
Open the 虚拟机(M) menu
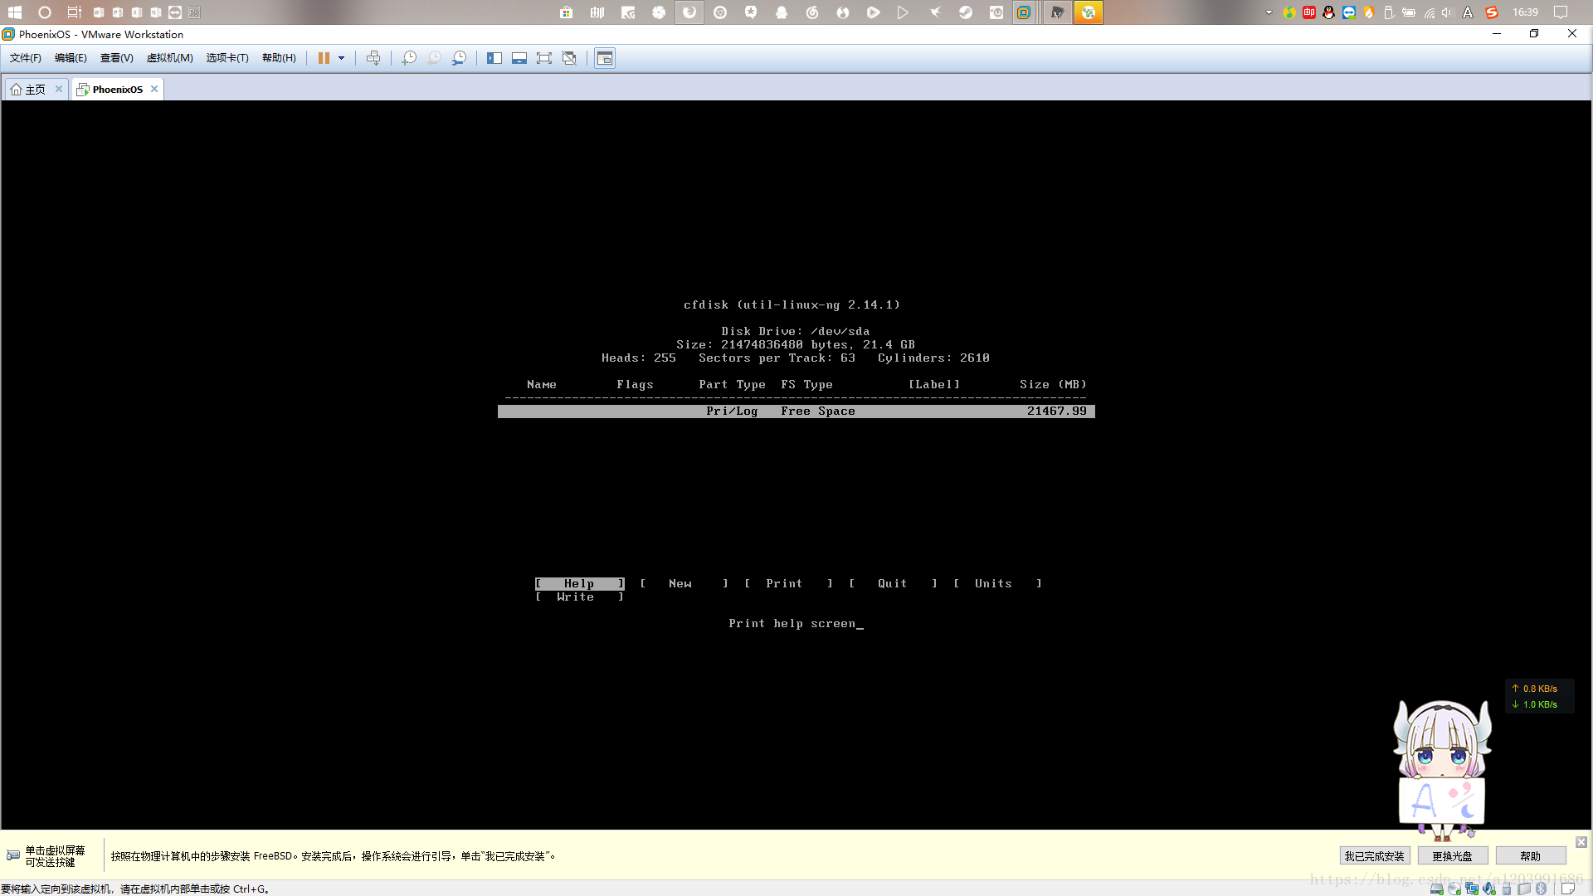(169, 58)
